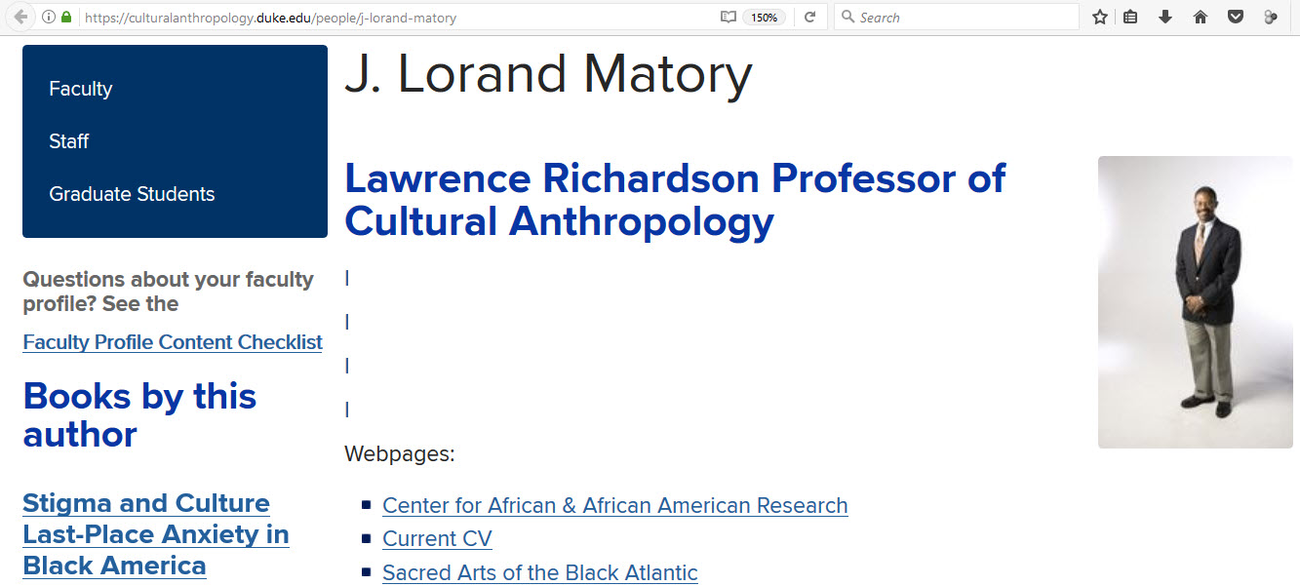Screen dimensions: 1300x586
Task: Go to the Firefox home page
Action: [1201, 18]
